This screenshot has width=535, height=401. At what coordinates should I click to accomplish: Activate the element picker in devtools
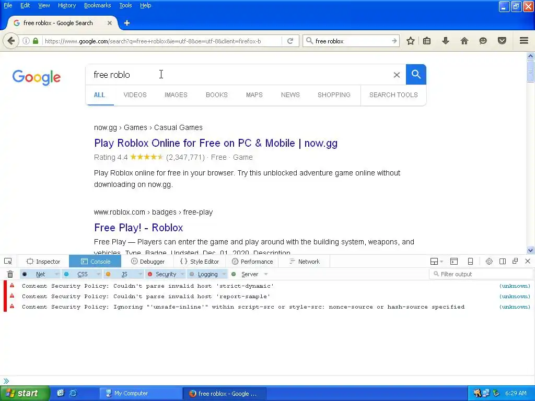8,262
